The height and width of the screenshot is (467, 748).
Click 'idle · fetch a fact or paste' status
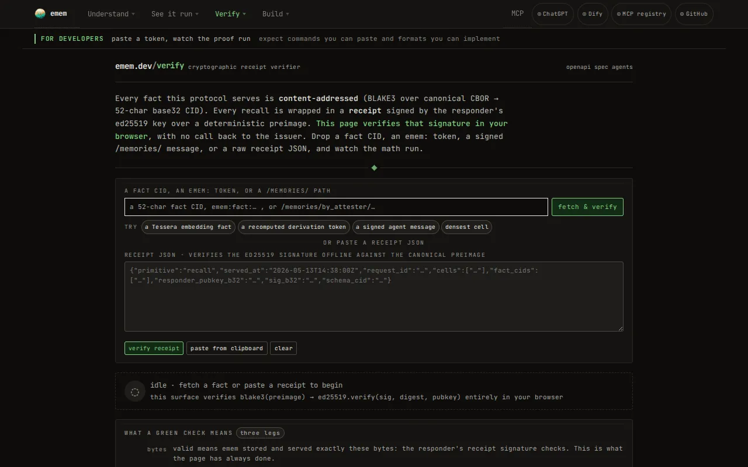247,385
